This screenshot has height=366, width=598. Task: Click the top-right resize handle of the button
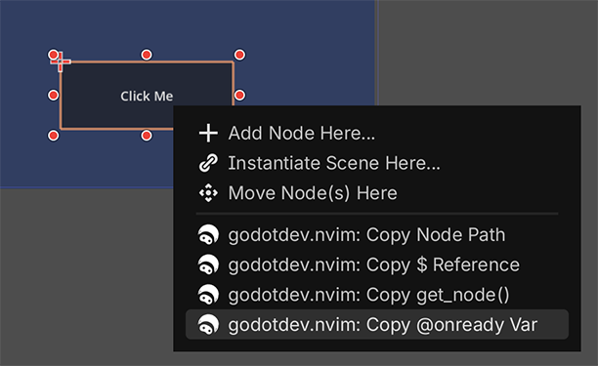coord(239,55)
